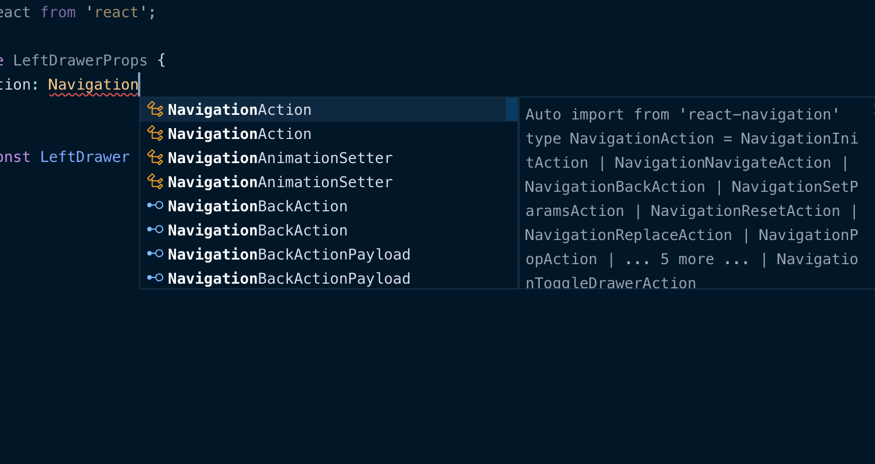Click the type icon on second NavigationAction entry
This screenshot has width=875, height=464.
click(155, 133)
